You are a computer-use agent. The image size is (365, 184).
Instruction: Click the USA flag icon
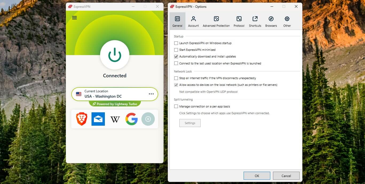(x=79, y=94)
